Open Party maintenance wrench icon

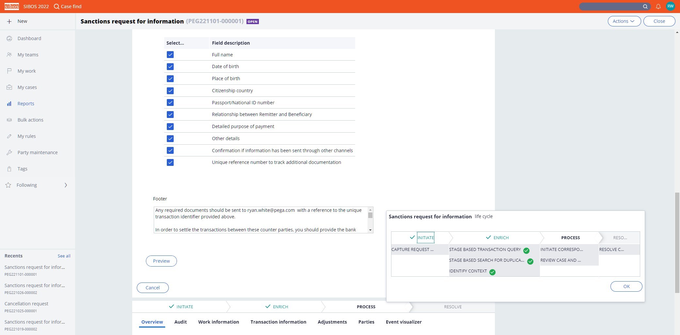click(x=9, y=153)
